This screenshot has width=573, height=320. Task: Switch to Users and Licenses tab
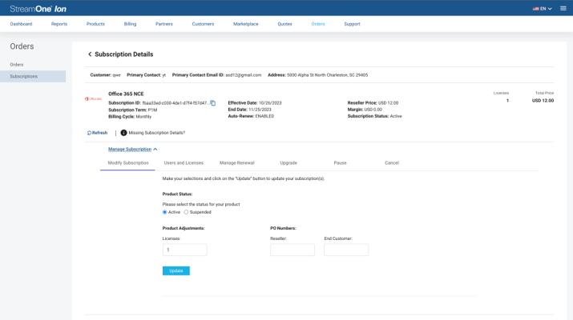pyautogui.click(x=184, y=162)
